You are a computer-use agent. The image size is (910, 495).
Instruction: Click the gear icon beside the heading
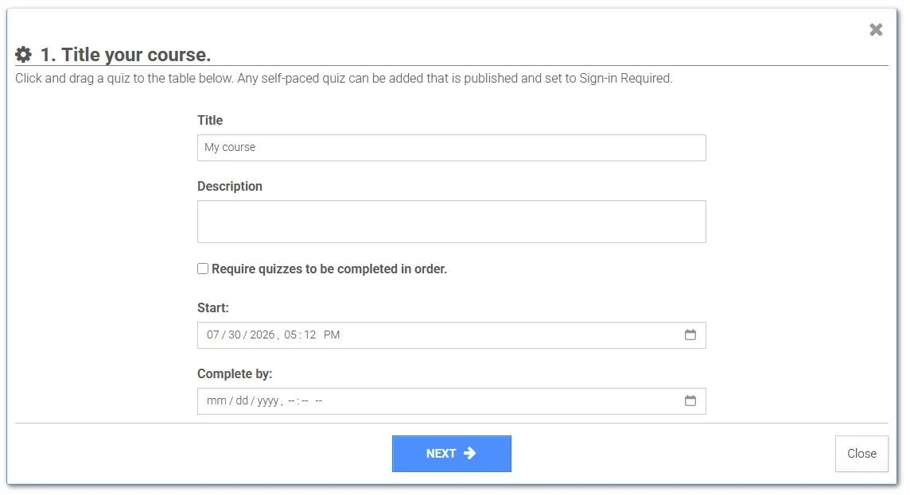[23, 55]
